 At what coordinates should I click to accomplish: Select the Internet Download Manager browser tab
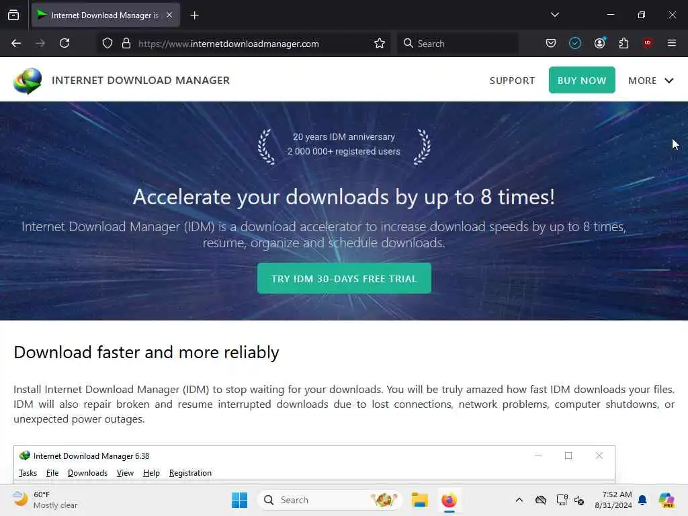pos(105,15)
